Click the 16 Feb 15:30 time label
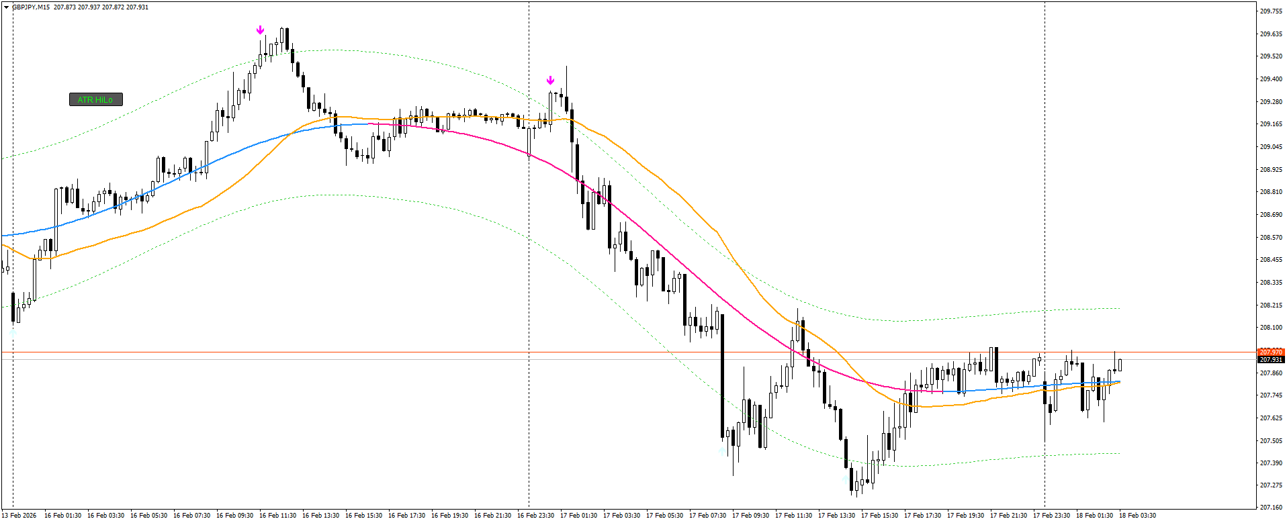The width and height of the screenshot is (1287, 523). point(363,516)
